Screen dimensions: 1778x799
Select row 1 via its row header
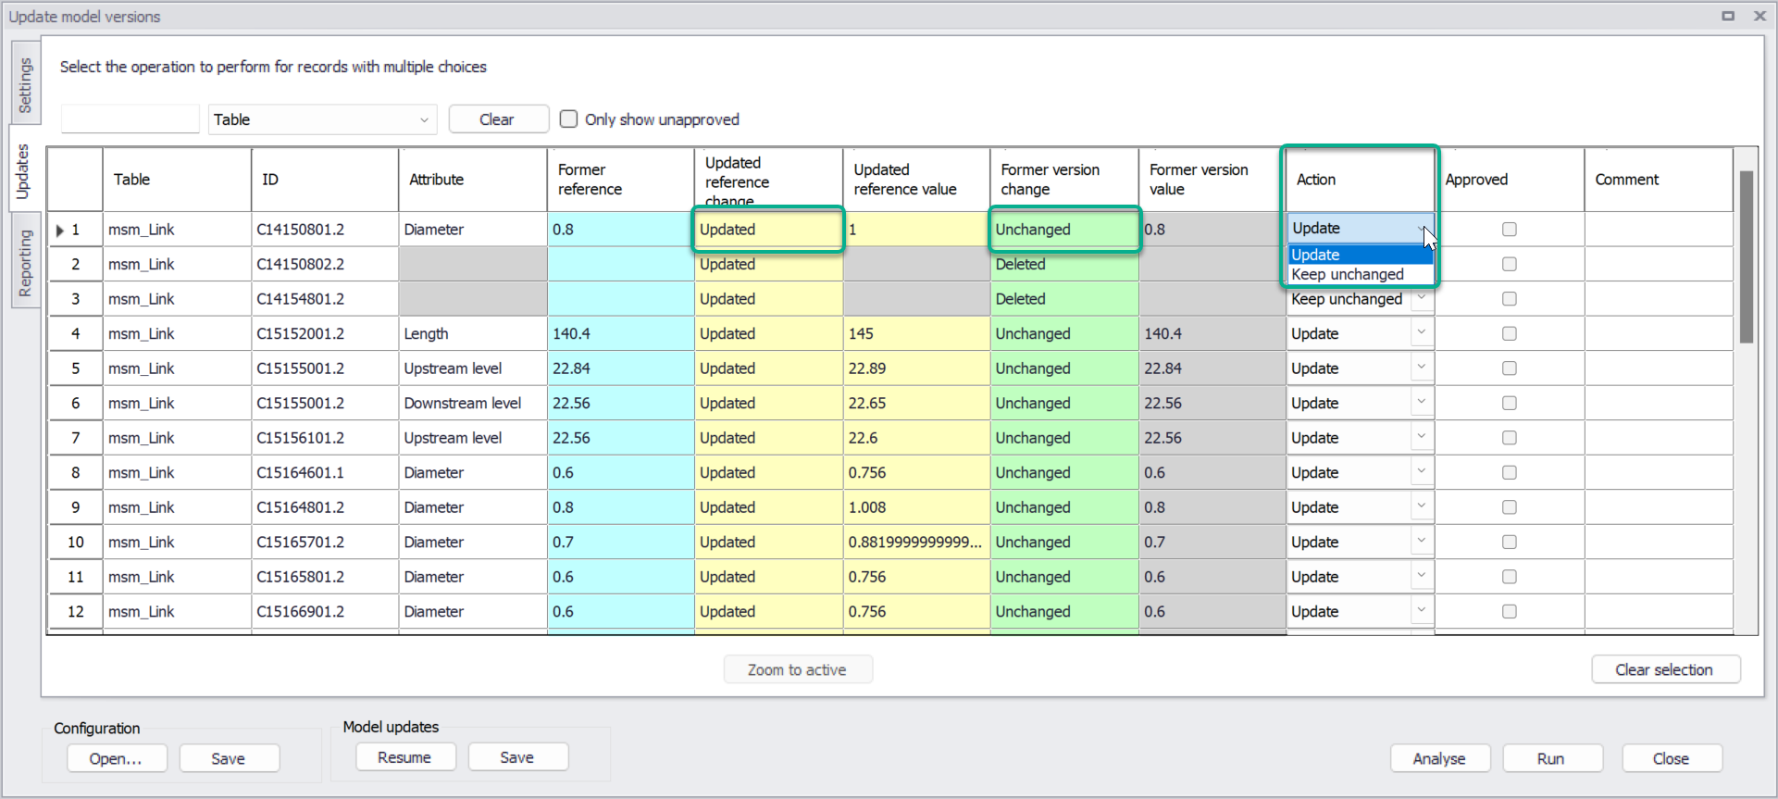75,230
